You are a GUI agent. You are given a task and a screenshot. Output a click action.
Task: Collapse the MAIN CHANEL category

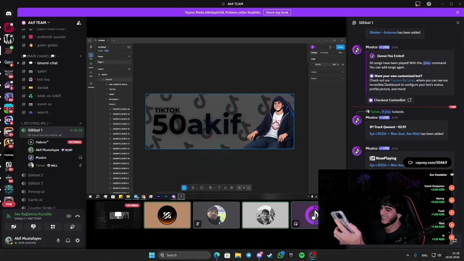40,56
